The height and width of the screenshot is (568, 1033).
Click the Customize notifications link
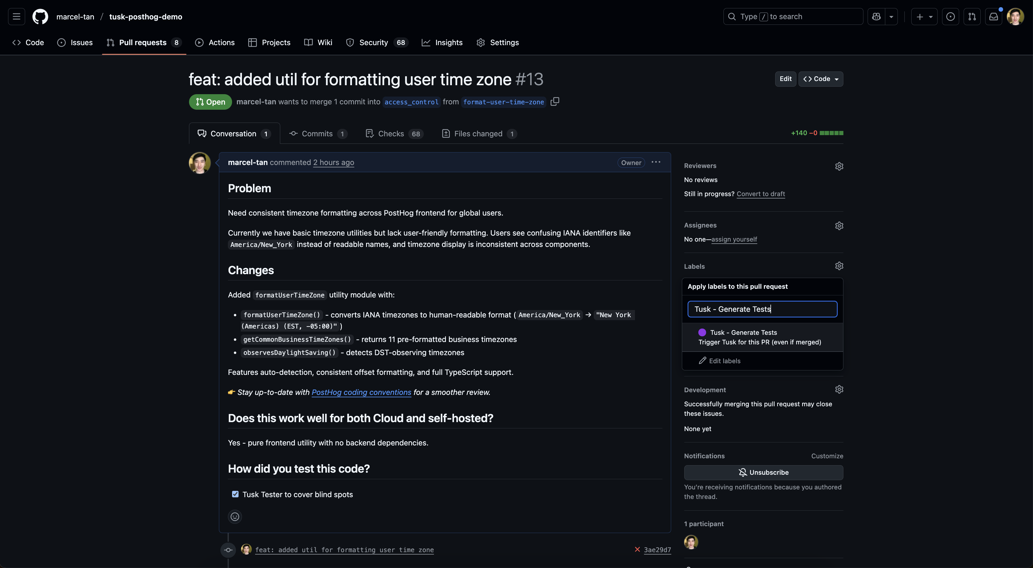point(827,456)
